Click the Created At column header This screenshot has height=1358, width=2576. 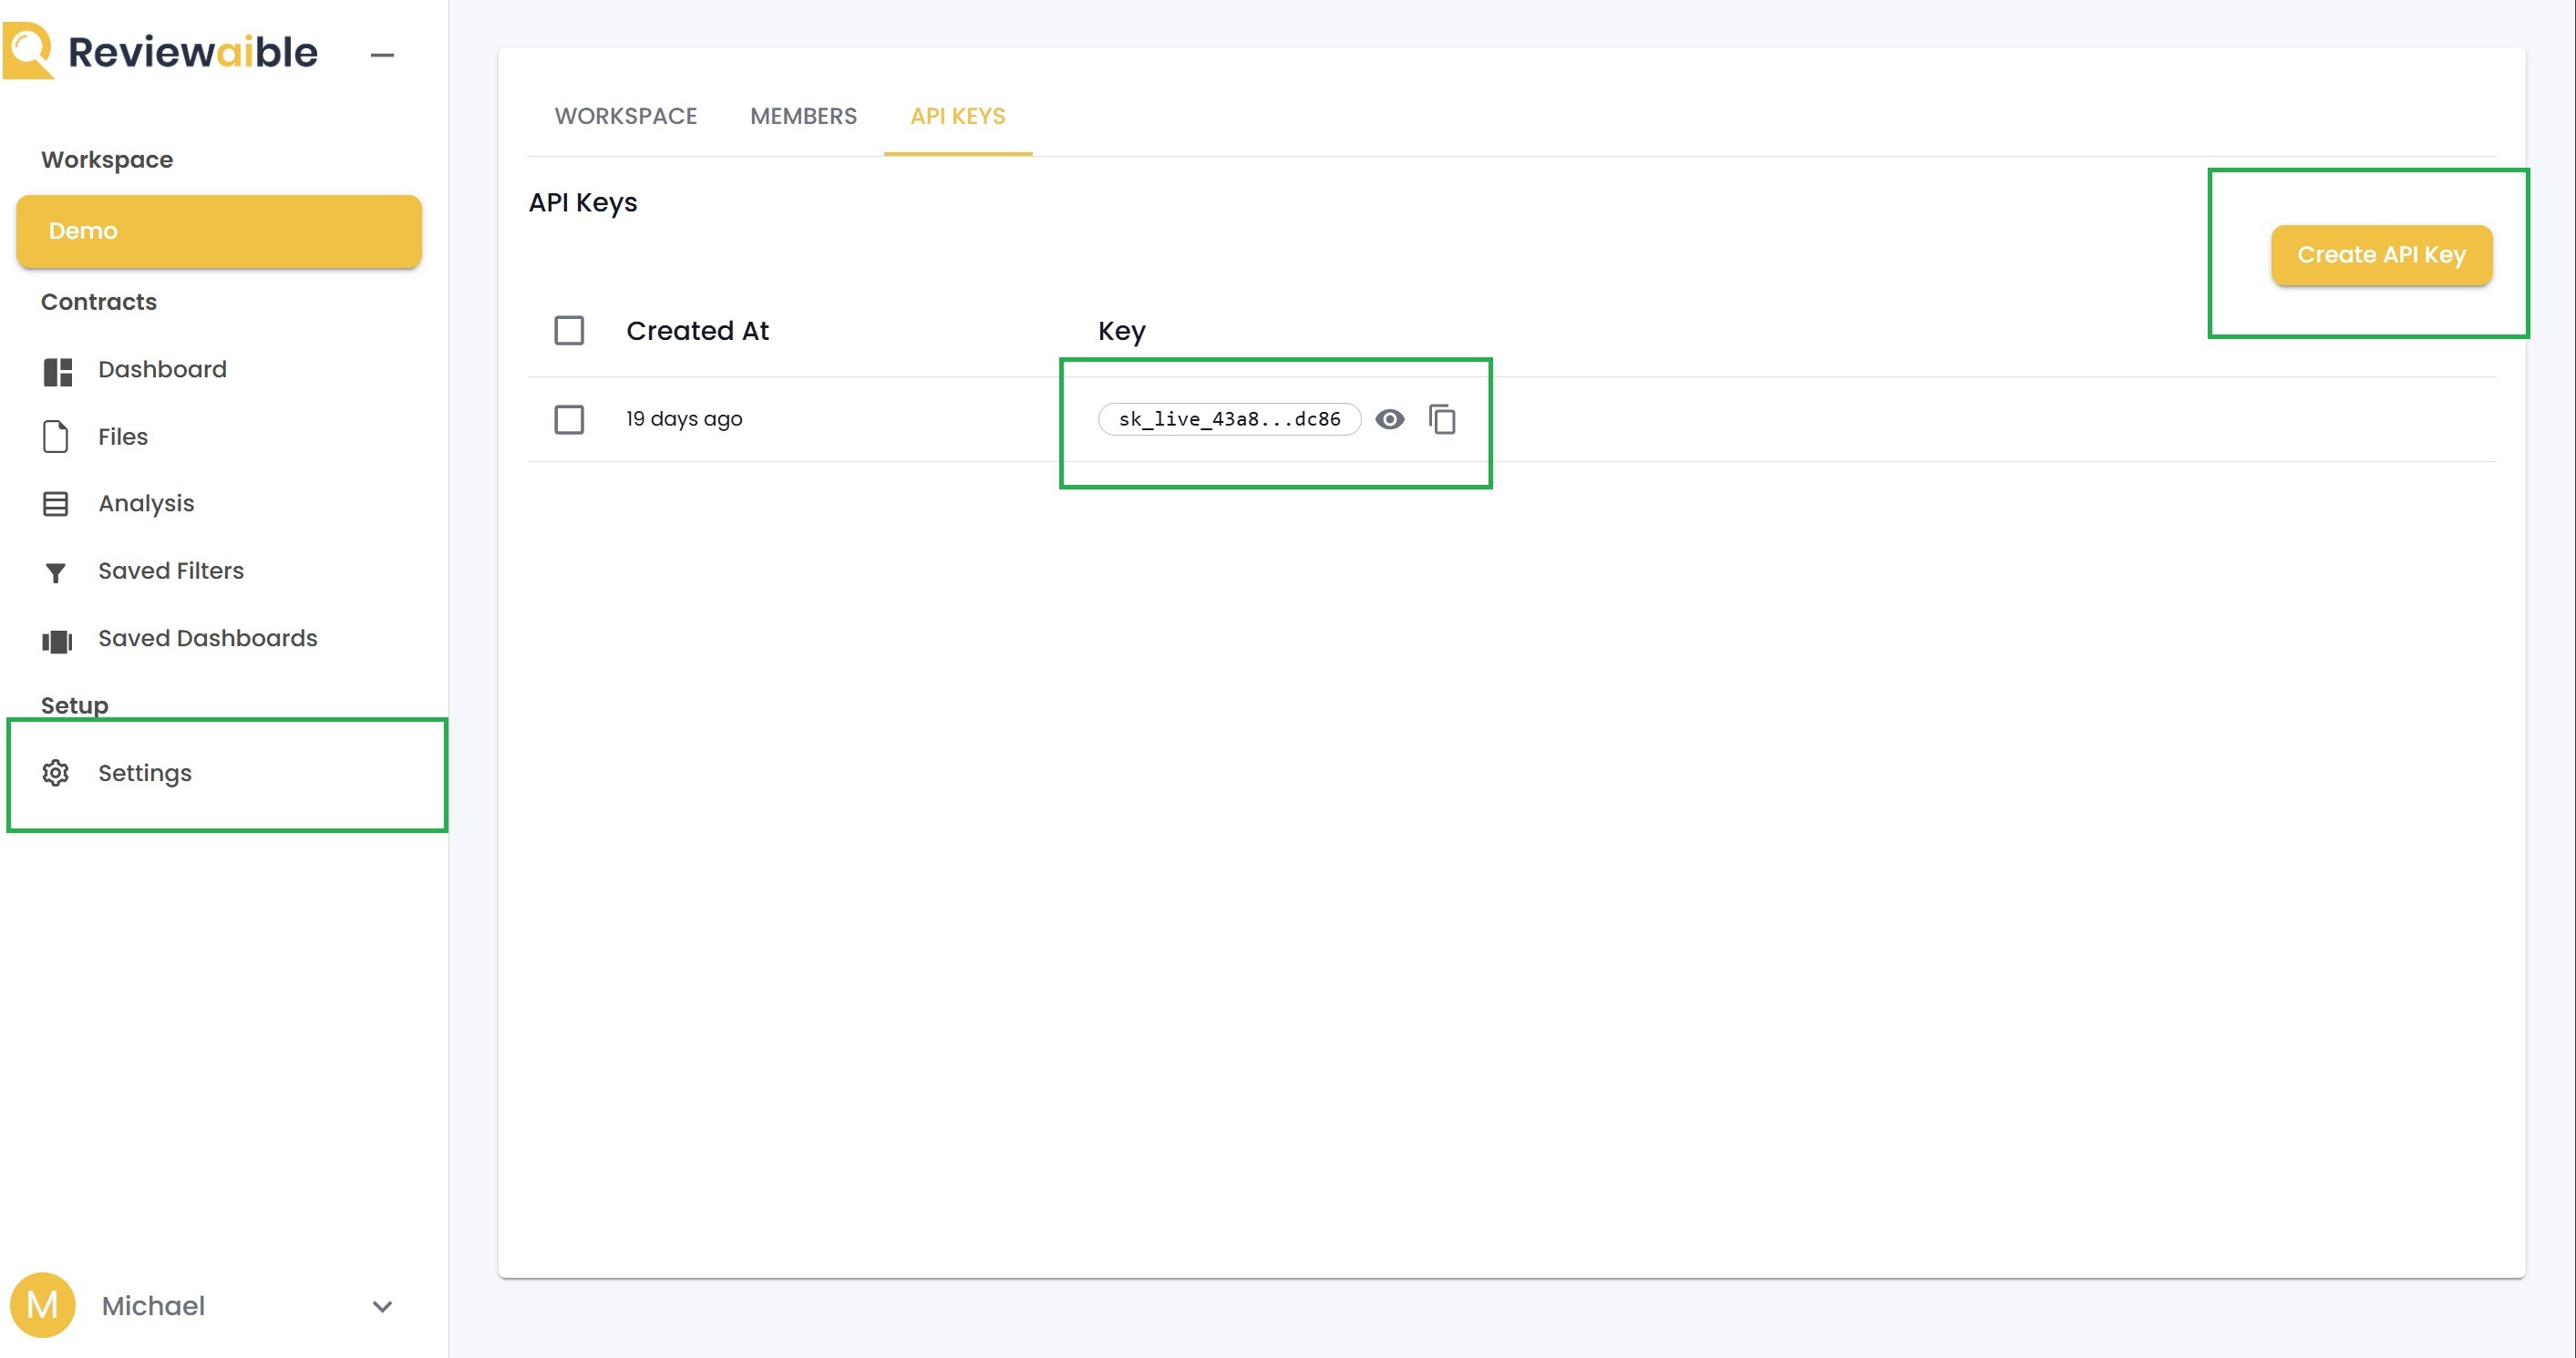pos(697,331)
